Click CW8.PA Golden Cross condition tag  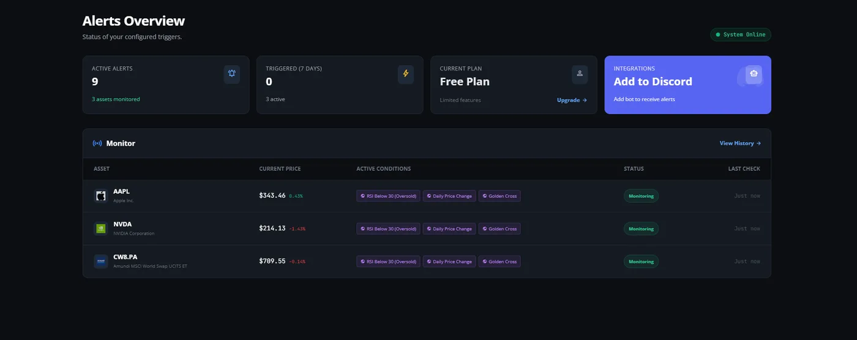(500, 262)
